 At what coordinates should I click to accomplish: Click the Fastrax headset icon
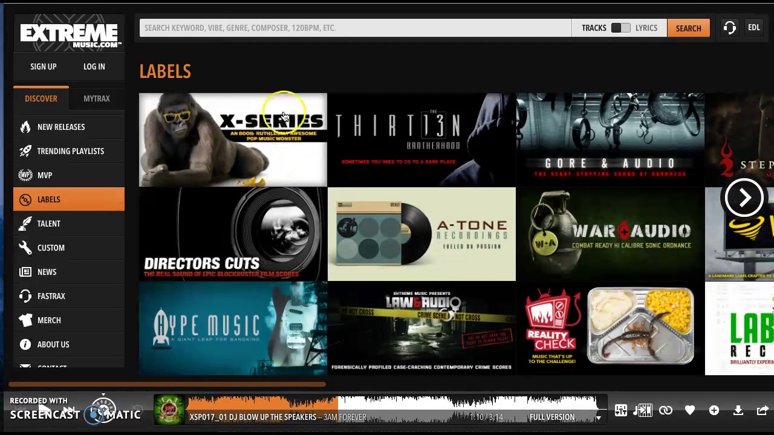click(25, 296)
